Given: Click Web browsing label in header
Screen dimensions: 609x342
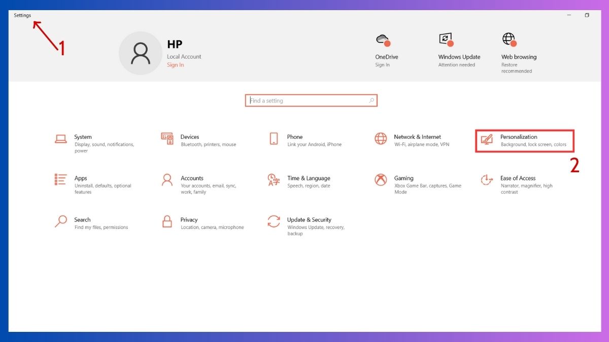Looking at the screenshot, I should (x=519, y=57).
